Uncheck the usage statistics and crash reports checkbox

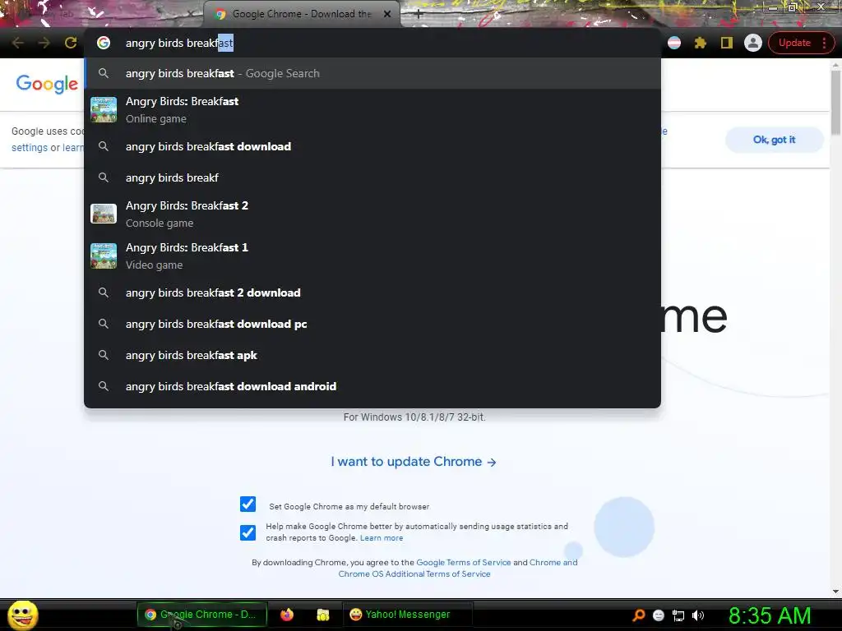248,532
